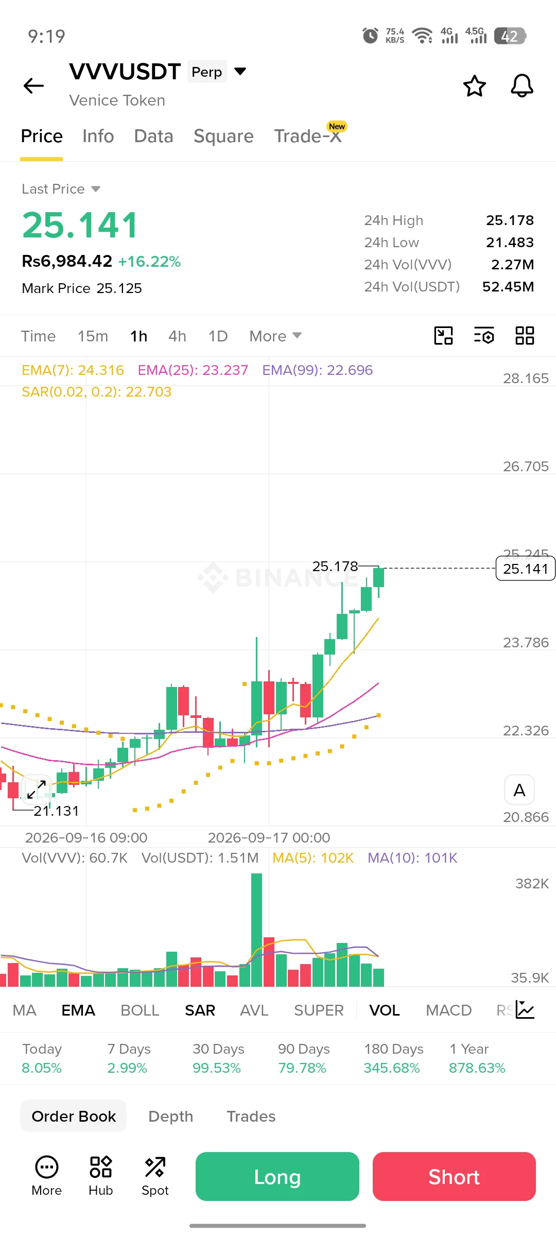Tap the 24h Vol(USDT) 52.45M value

pyautogui.click(x=508, y=287)
